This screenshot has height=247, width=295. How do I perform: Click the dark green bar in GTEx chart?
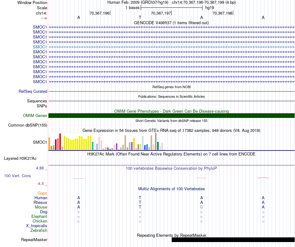click(158, 146)
